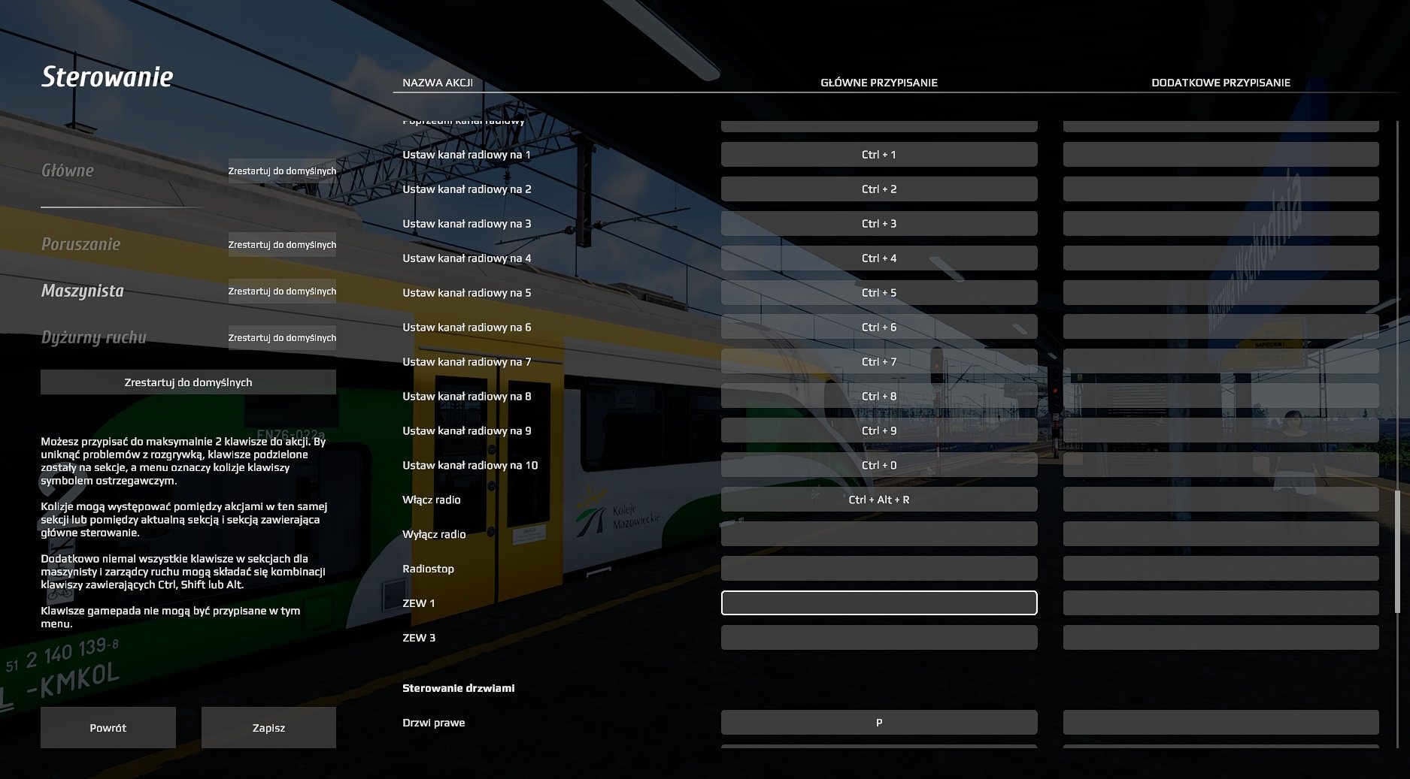
Task: Click the NAZWA AKCJI column header
Action: [x=438, y=83]
